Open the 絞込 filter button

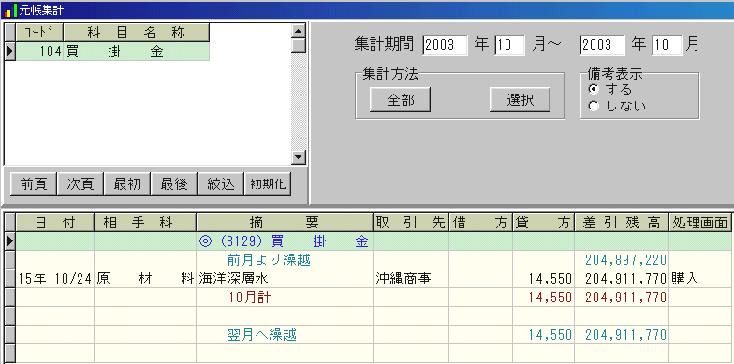(221, 183)
